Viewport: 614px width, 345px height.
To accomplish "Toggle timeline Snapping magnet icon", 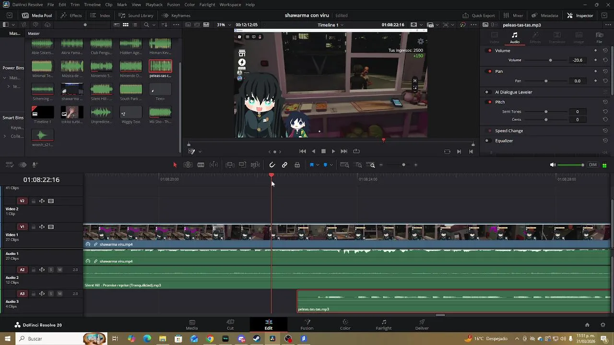I will [x=272, y=165].
